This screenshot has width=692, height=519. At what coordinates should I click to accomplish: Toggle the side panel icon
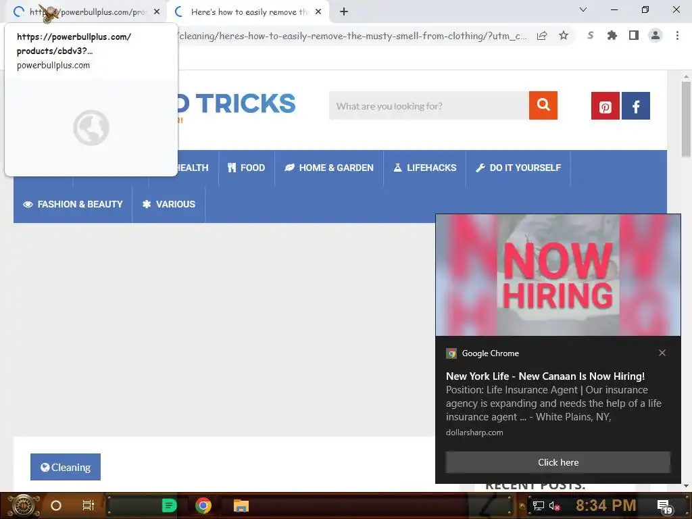pyautogui.click(x=634, y=35)
